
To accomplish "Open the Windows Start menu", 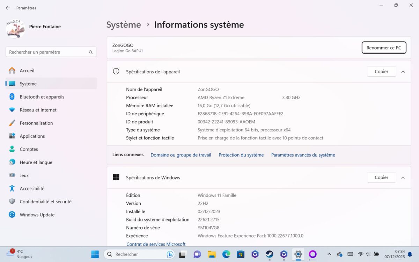I will [x=95, y=254].
